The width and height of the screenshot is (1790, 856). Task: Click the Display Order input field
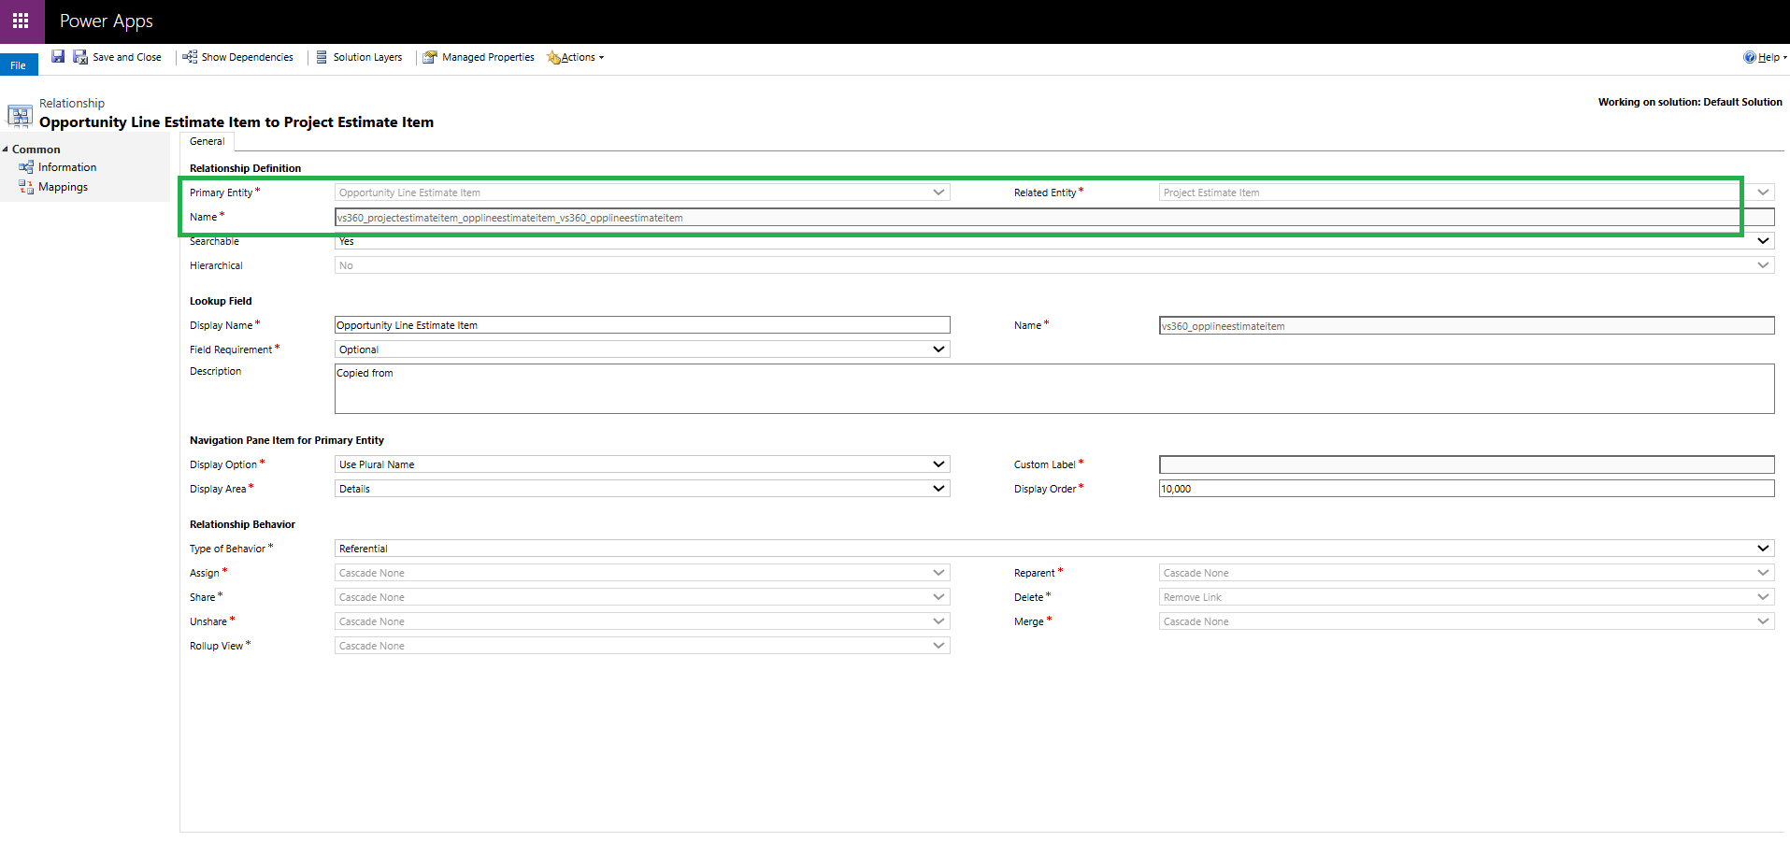click(1467, 489)
